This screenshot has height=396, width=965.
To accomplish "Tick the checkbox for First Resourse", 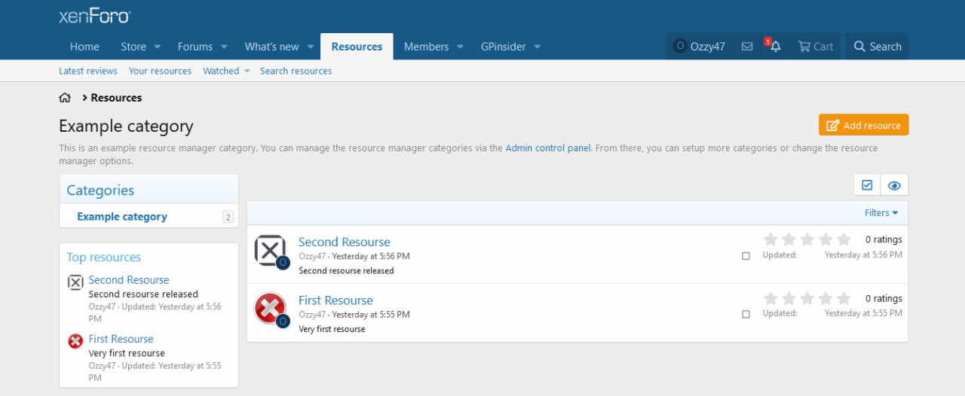I will (746, 314).
